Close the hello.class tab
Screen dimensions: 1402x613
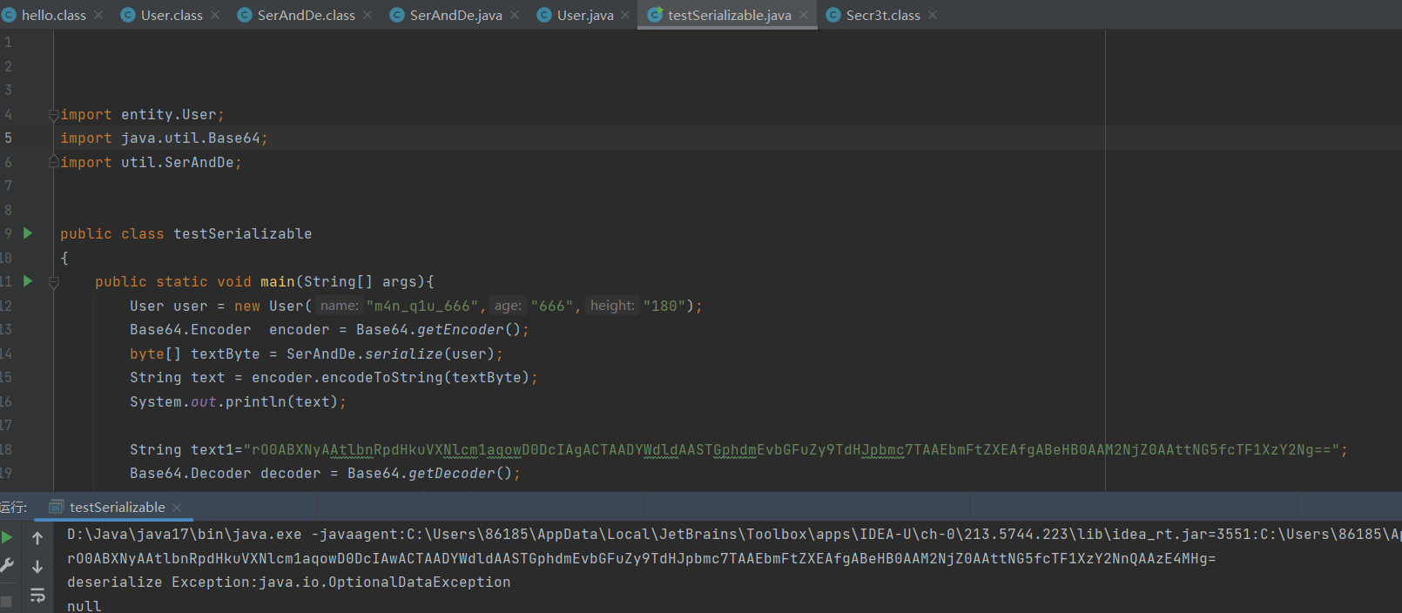click(98, 15)
